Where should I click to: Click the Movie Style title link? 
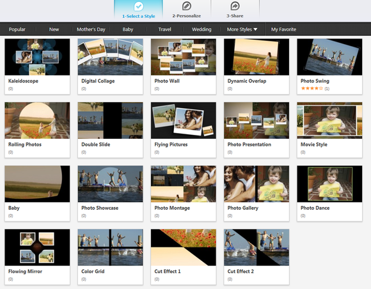pos(313,144)
